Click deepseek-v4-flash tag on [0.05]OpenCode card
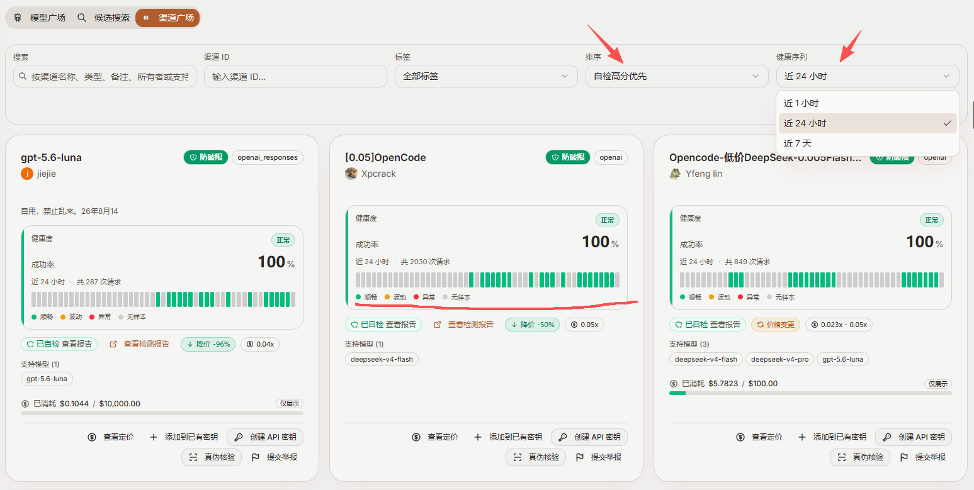The width and height of the screenshot is (974, 490). 382,359
